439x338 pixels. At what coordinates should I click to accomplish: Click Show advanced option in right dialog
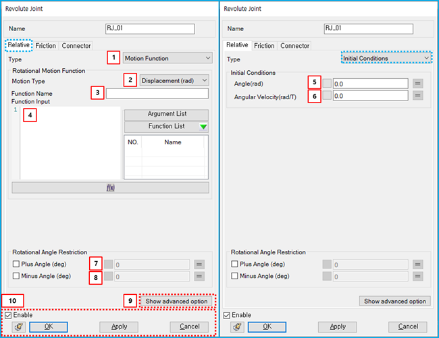click(x=395, y=302)
